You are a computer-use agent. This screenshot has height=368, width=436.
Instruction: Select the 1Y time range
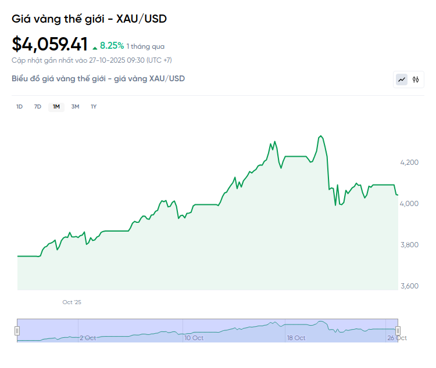94,106
